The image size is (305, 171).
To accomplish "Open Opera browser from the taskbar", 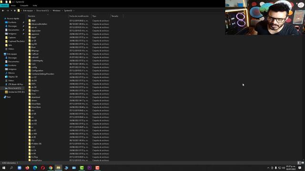I will click(43, 168).
